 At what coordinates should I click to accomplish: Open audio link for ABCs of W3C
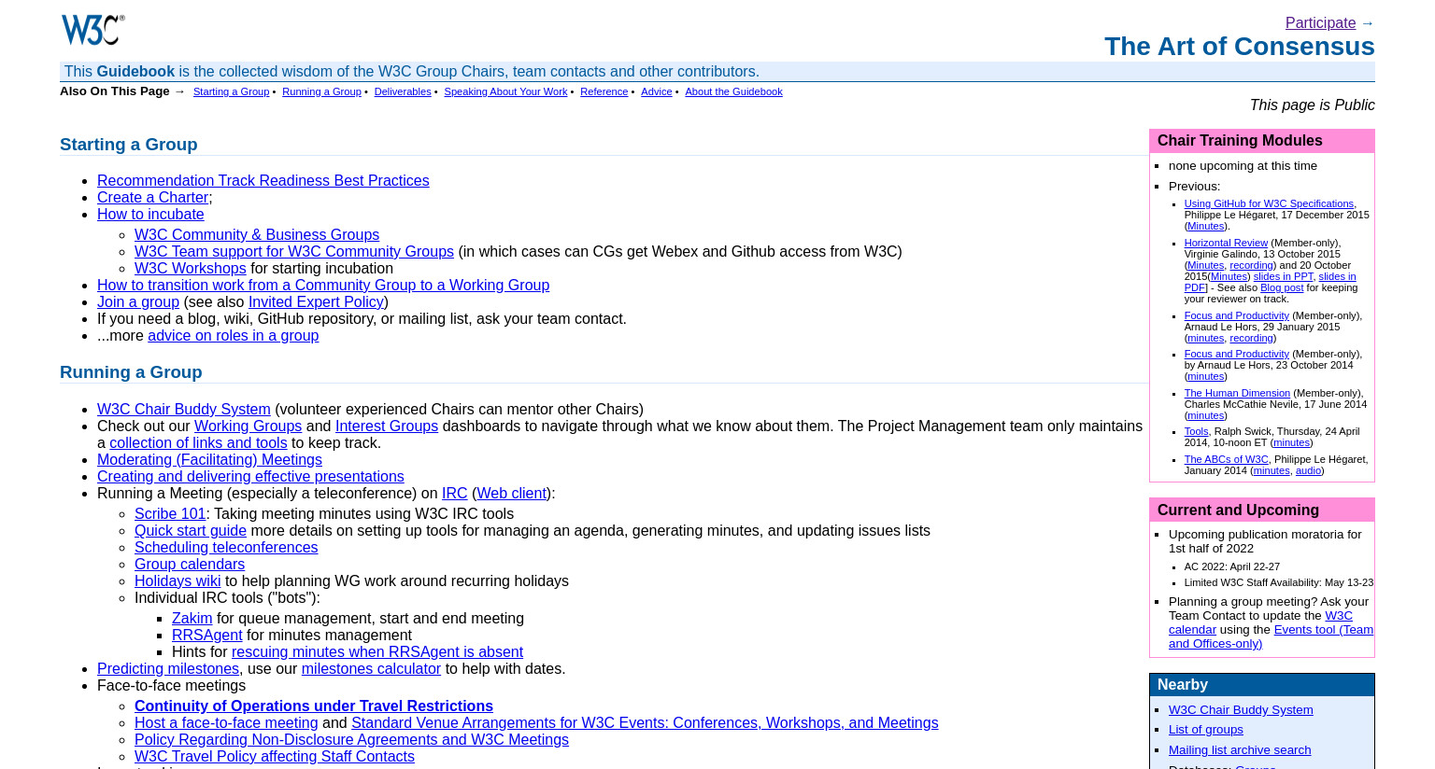(1308, 470)
